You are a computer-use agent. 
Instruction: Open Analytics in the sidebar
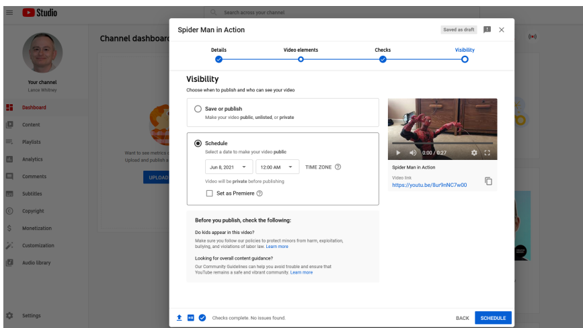(32, 159)
